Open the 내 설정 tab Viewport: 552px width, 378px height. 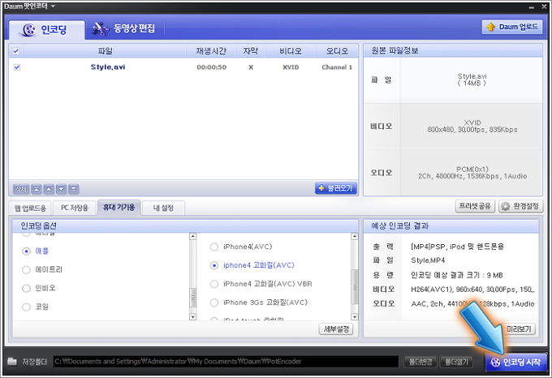(163, 208)
